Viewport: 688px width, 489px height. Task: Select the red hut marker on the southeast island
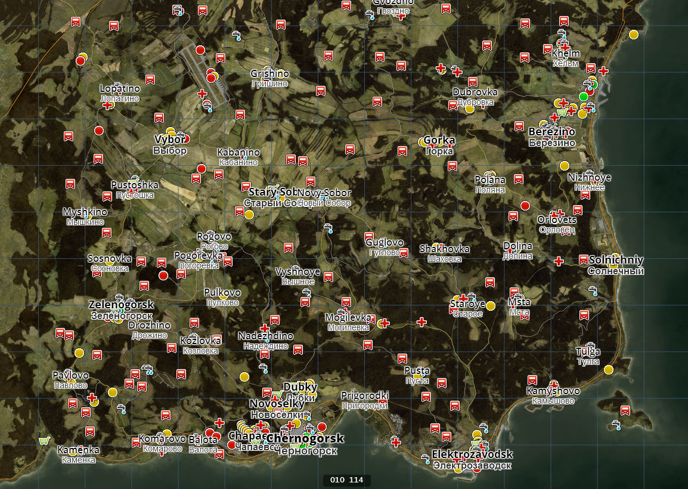[x=625, y=411]
